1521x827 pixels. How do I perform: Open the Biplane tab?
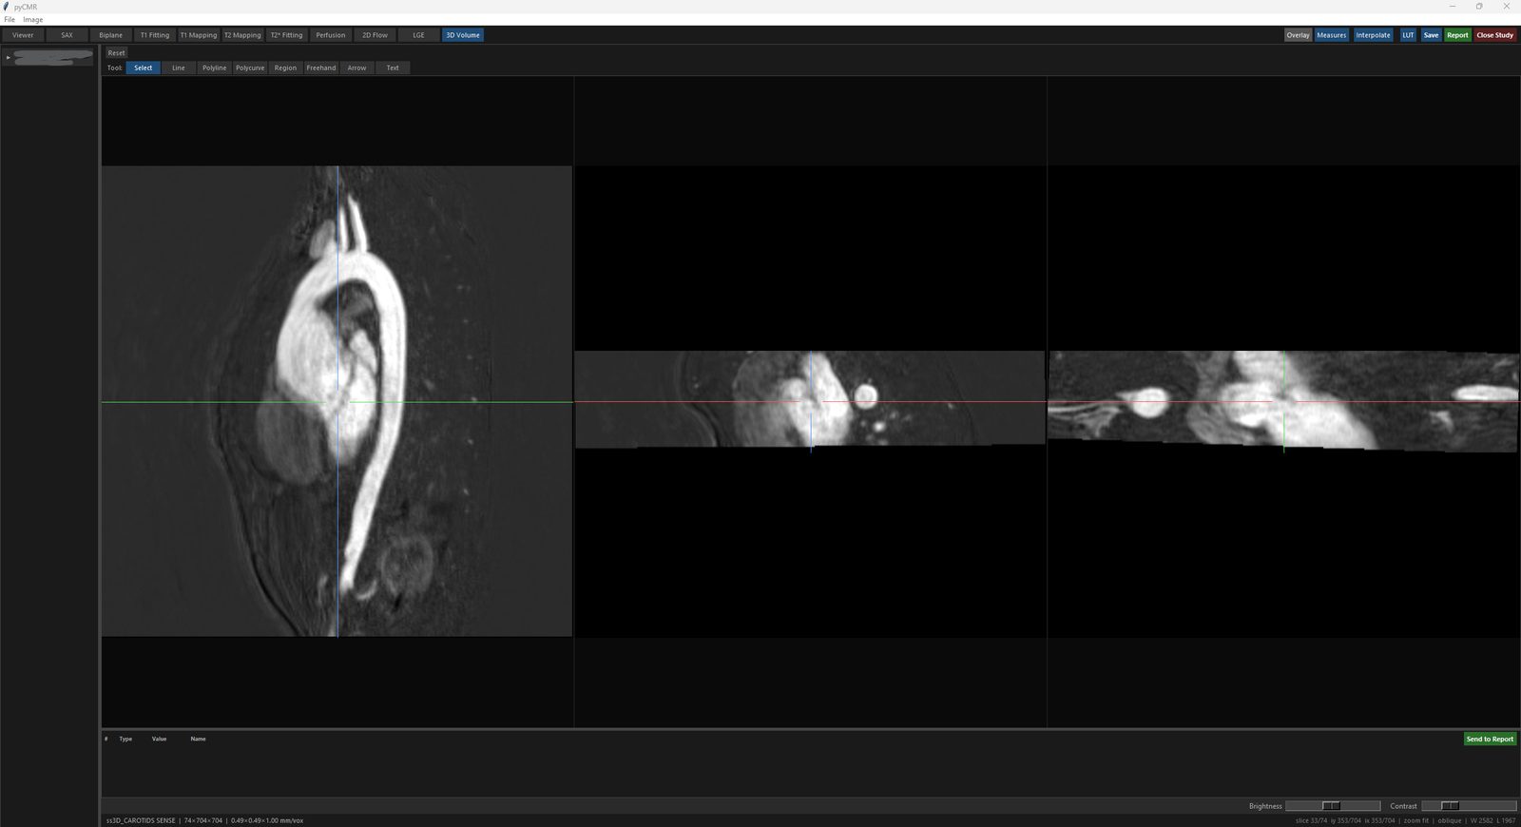click(110, 35)
